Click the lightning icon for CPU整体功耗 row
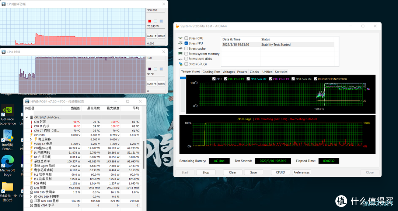 tap(31, 148)
